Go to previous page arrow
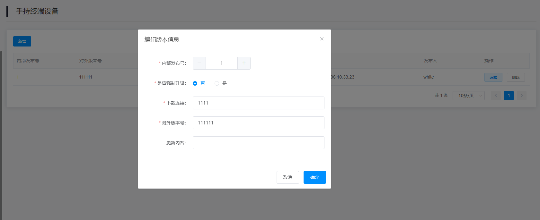The image size is (540, 220). point(496,96)
